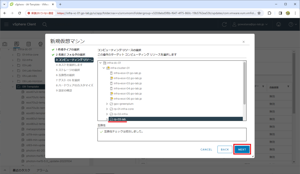
Task: Click step 4 ホストを選択します
Action: 69,65
